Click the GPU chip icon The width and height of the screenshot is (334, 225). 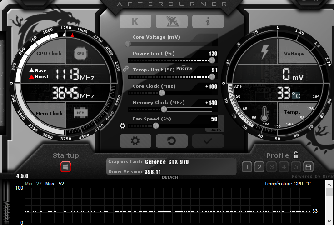80,54
